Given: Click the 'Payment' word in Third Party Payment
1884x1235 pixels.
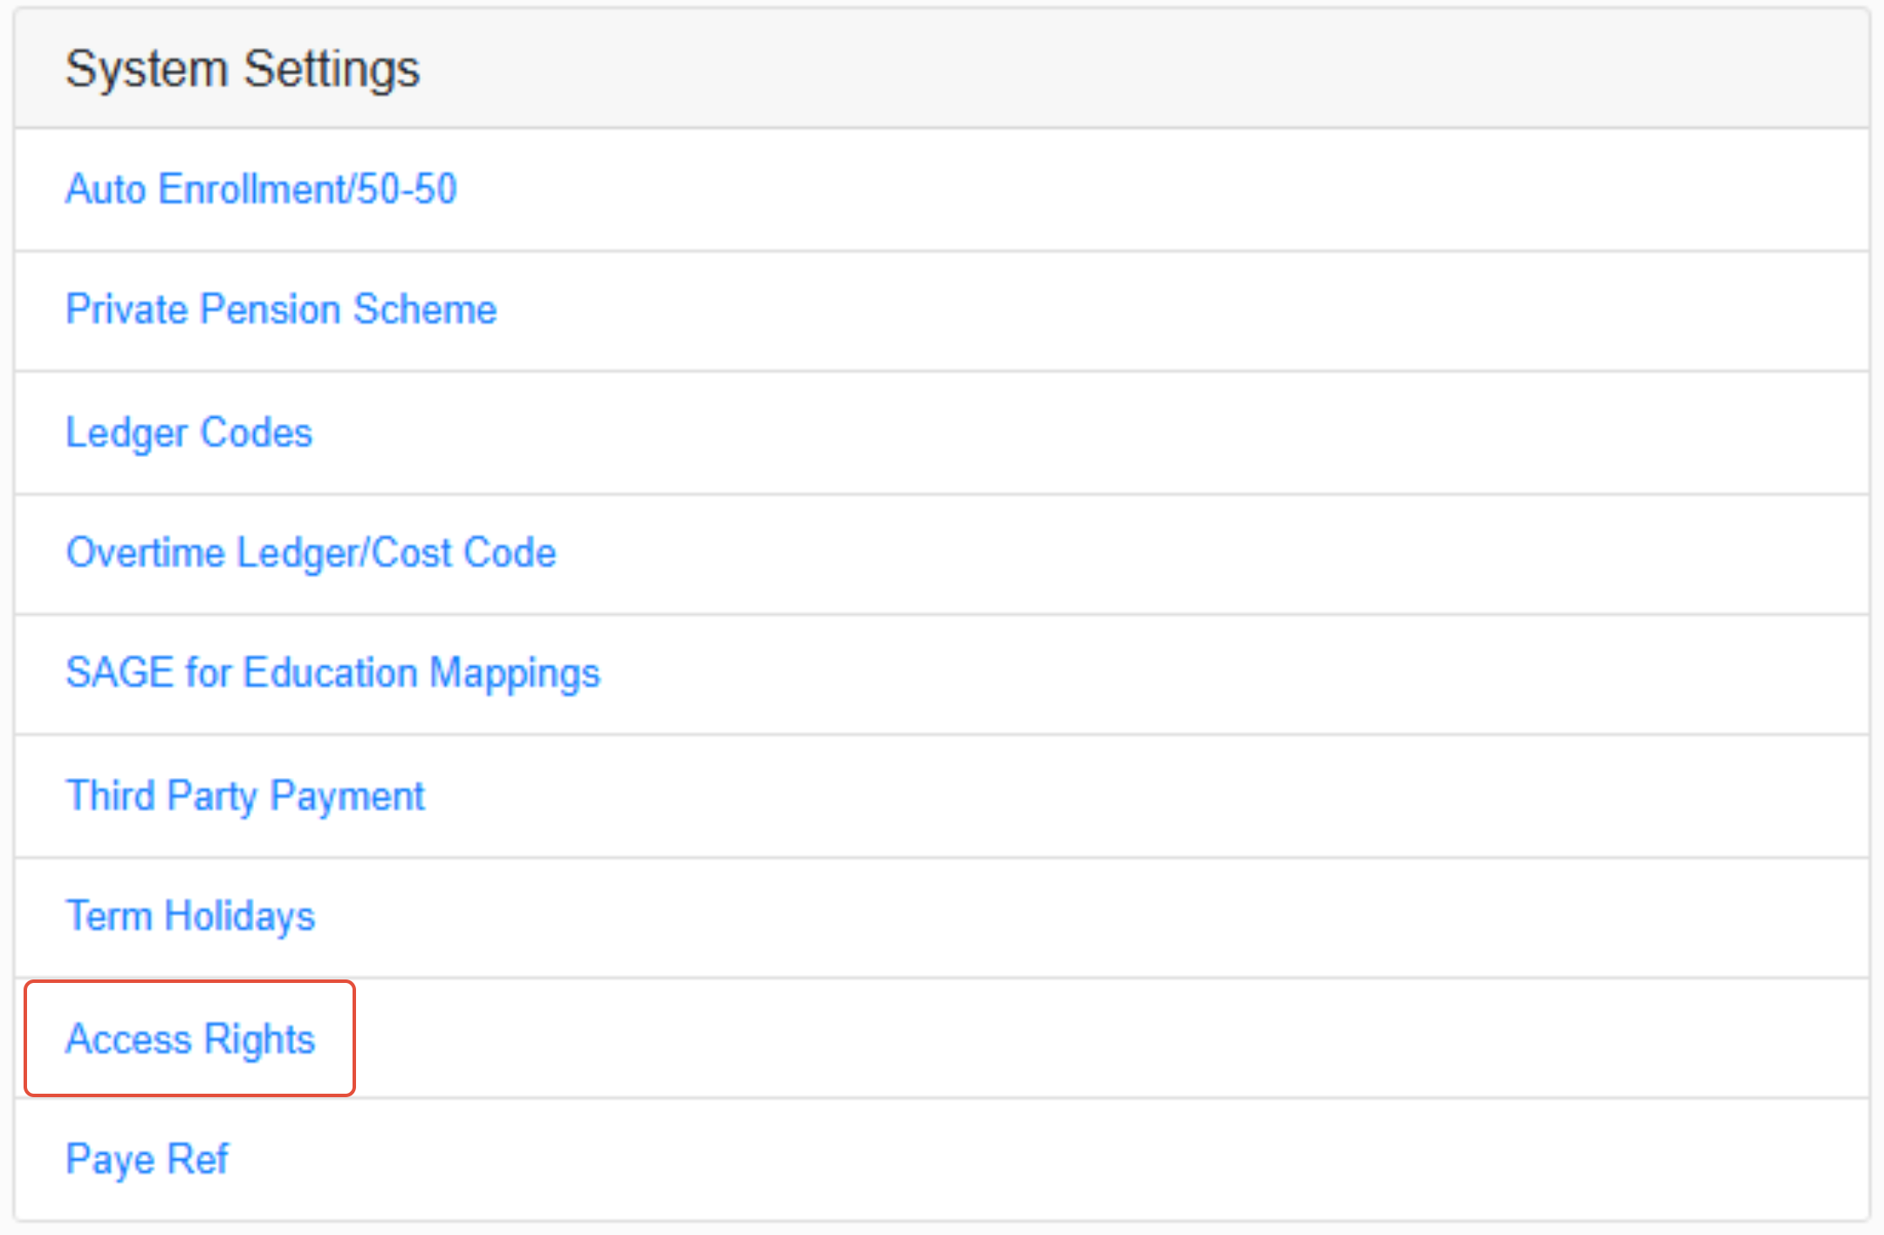Looking at the screenshot, I should 347,795.
